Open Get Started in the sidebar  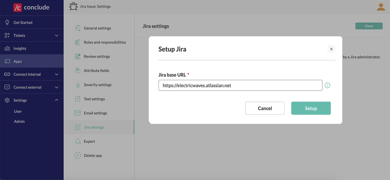pyautogui.click(x=32, y=22)
